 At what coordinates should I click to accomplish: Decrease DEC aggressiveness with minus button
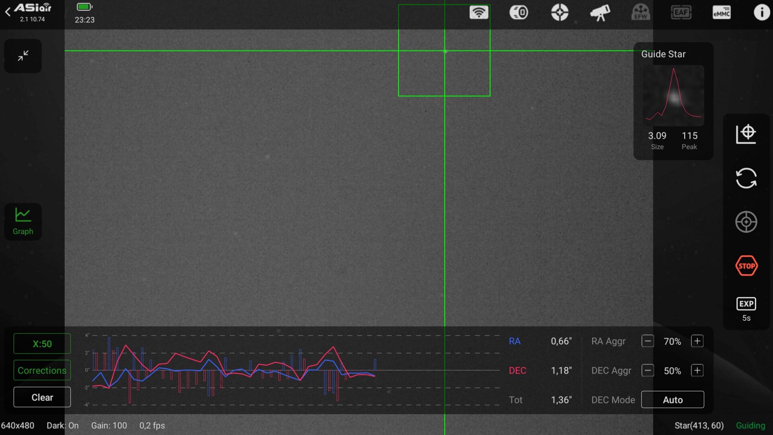click(x=648, y=370)
